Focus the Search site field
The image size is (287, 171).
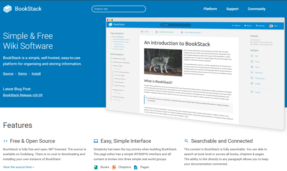pos(119,9)
